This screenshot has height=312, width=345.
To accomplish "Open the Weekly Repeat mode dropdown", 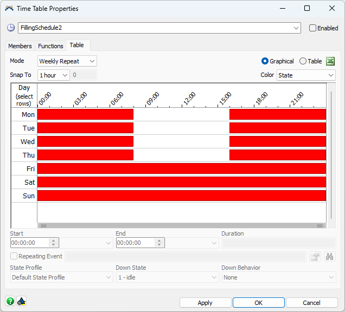I will pyautogui.click(x=67, y=61).
